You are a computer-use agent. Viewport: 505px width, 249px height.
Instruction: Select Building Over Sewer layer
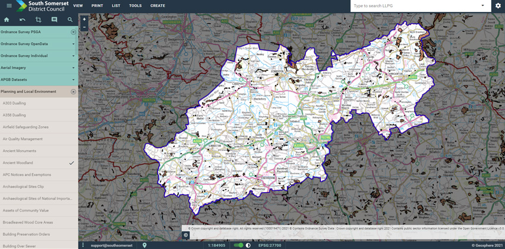point(39,245)
